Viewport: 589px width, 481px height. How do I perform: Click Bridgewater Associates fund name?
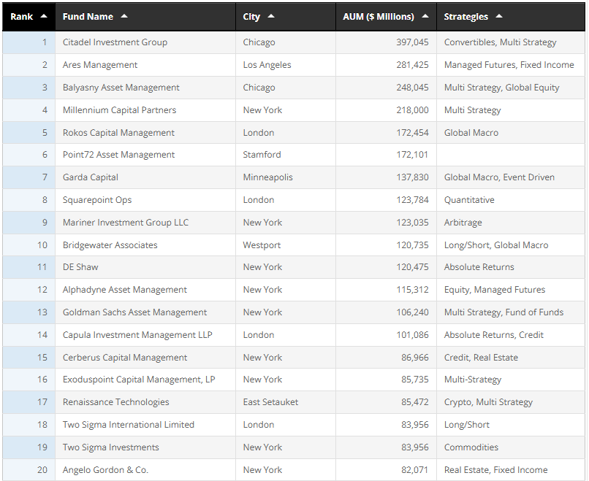[x=110, y=245]
